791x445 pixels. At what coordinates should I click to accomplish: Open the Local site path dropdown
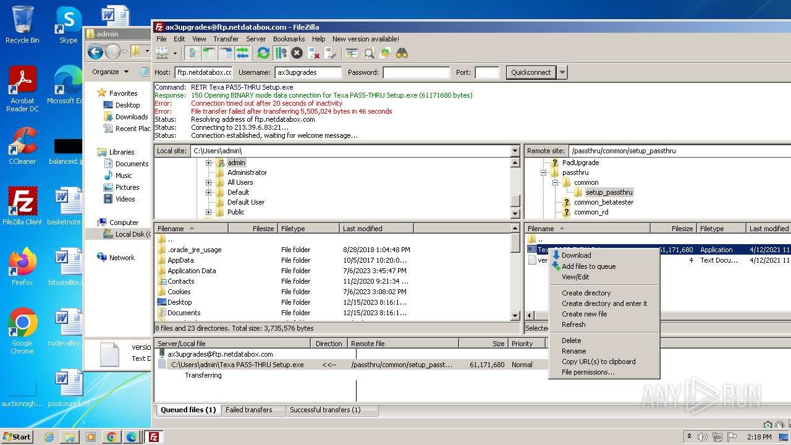(x=515, y=151)
